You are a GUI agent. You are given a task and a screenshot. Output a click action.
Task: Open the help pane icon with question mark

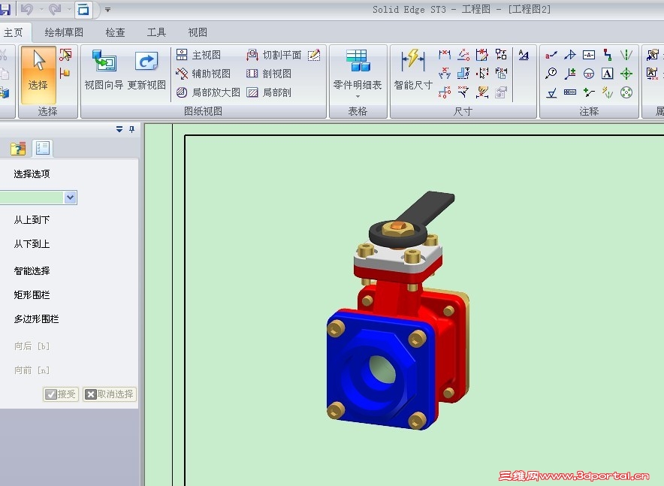coord(18,148)
